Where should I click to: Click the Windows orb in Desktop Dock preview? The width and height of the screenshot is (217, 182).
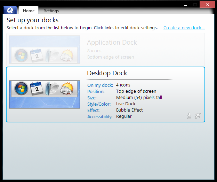pyautogui.click(x=21, y=88)
